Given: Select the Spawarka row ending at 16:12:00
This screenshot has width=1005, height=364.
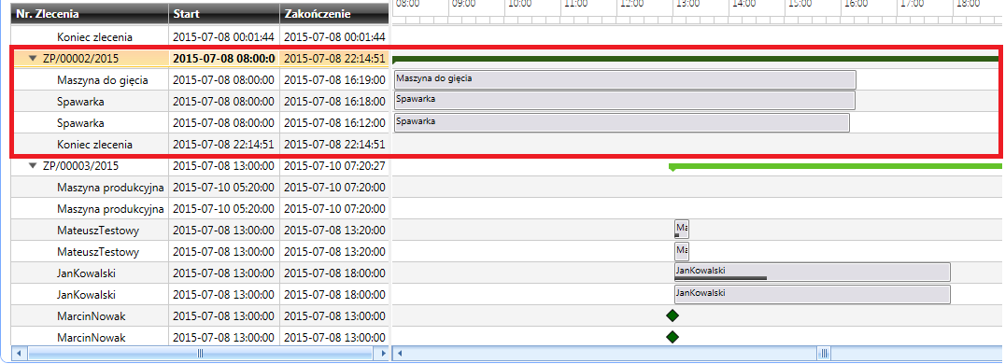Looking at the screenshot, I should click(x=200, y=122).
